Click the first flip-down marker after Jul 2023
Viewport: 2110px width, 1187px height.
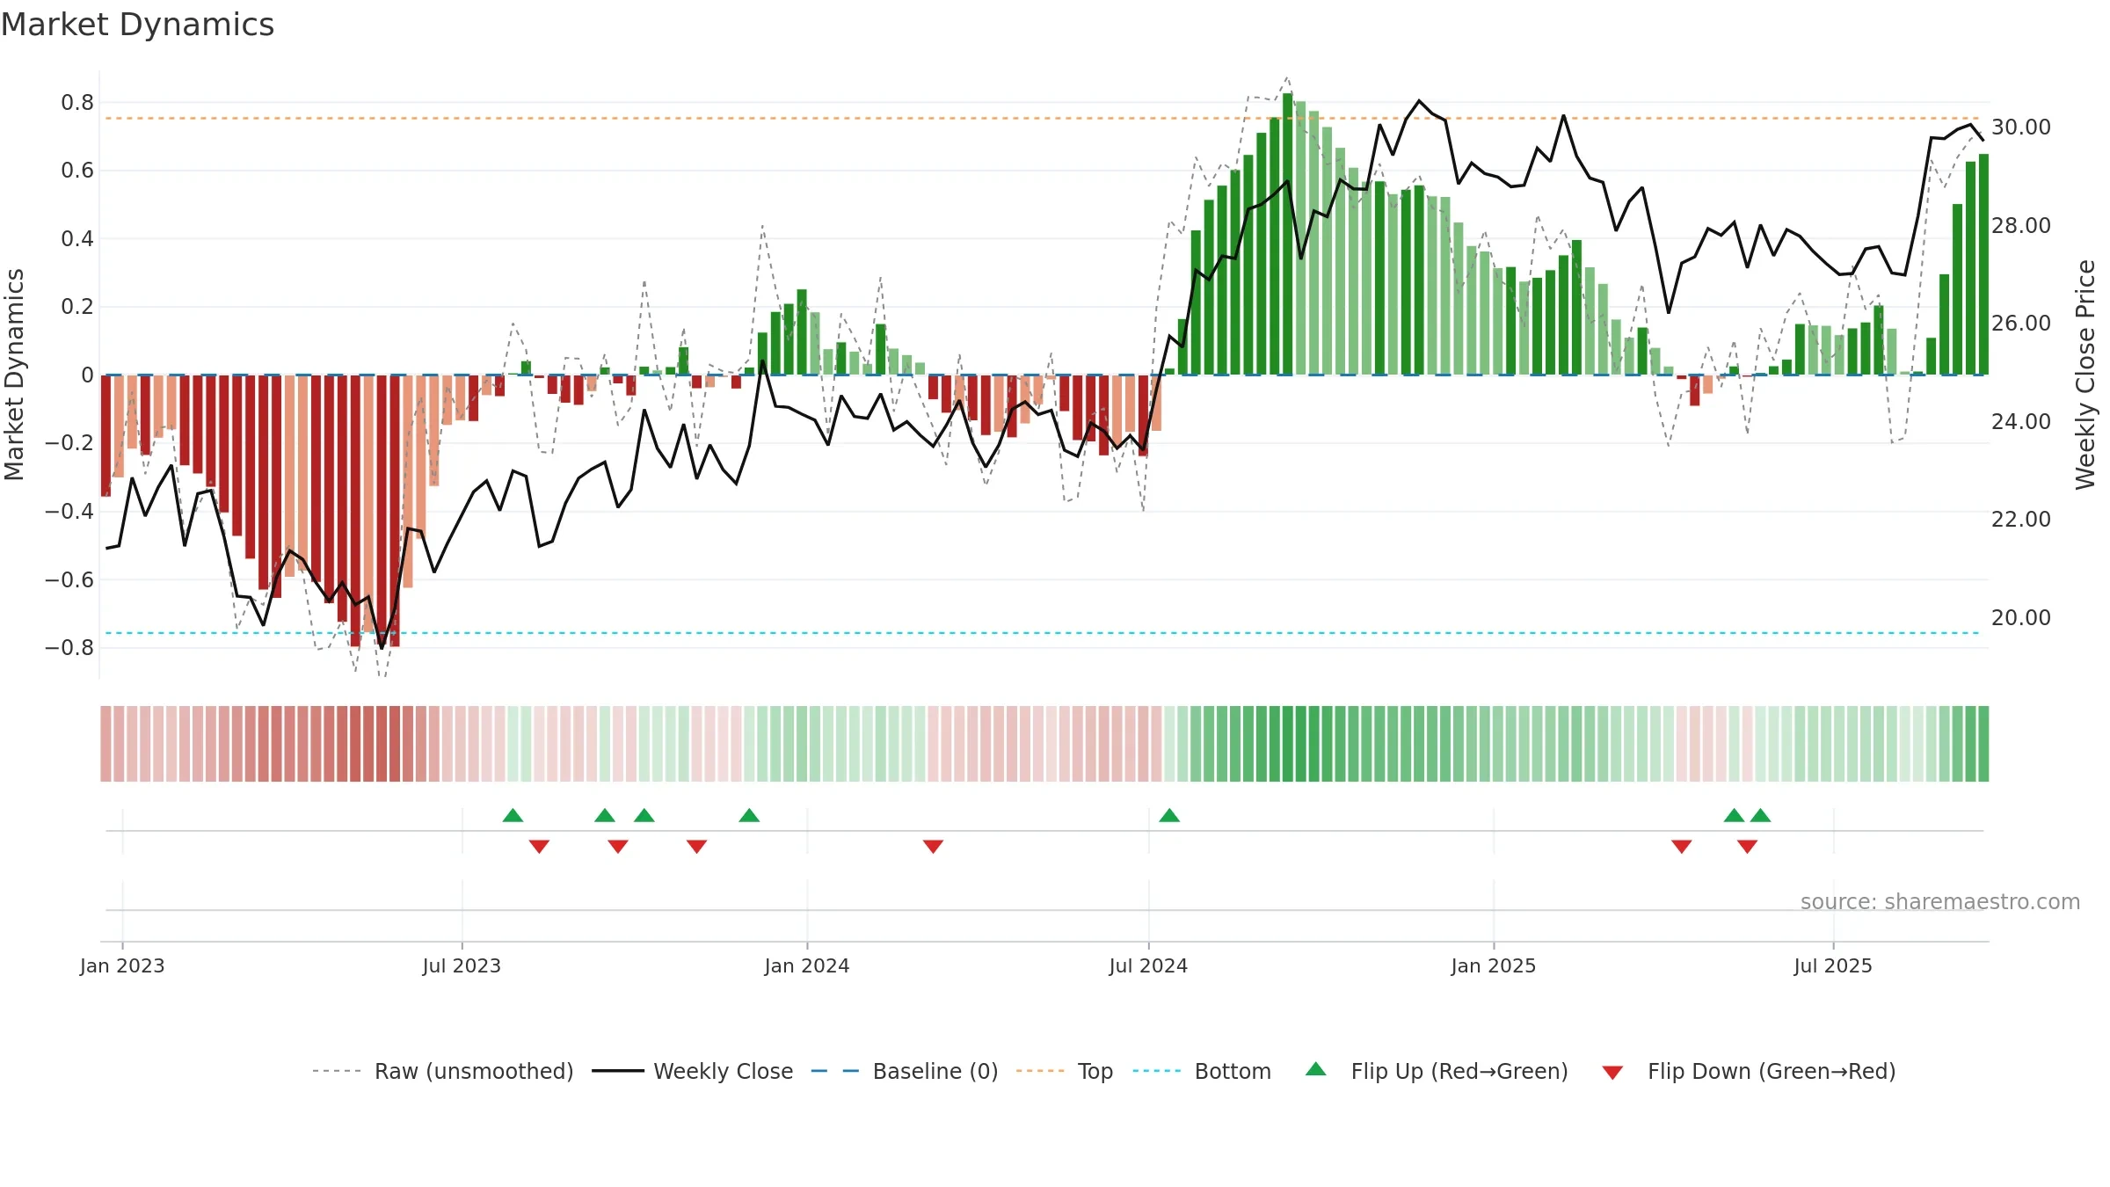(x=539, y=847)
